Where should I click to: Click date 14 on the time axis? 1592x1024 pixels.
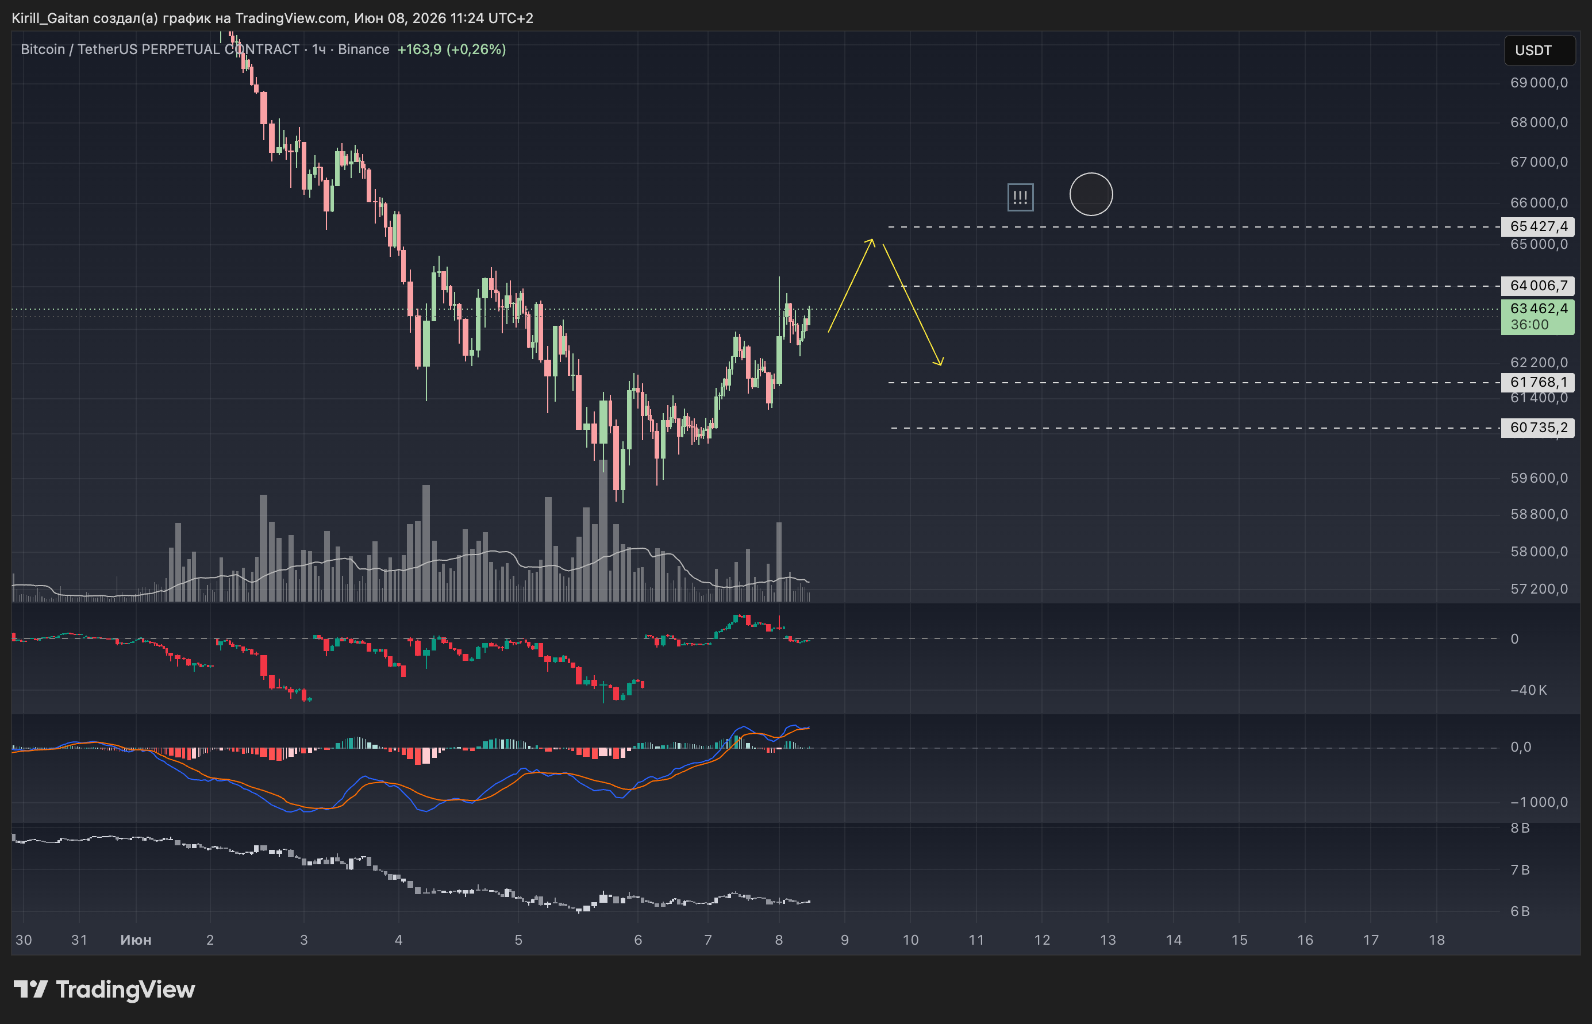click(1174, 940)
